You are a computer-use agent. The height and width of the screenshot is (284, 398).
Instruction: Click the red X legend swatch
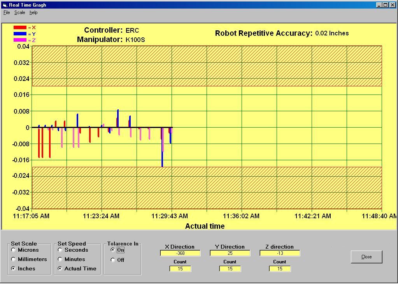coord(20,28)
